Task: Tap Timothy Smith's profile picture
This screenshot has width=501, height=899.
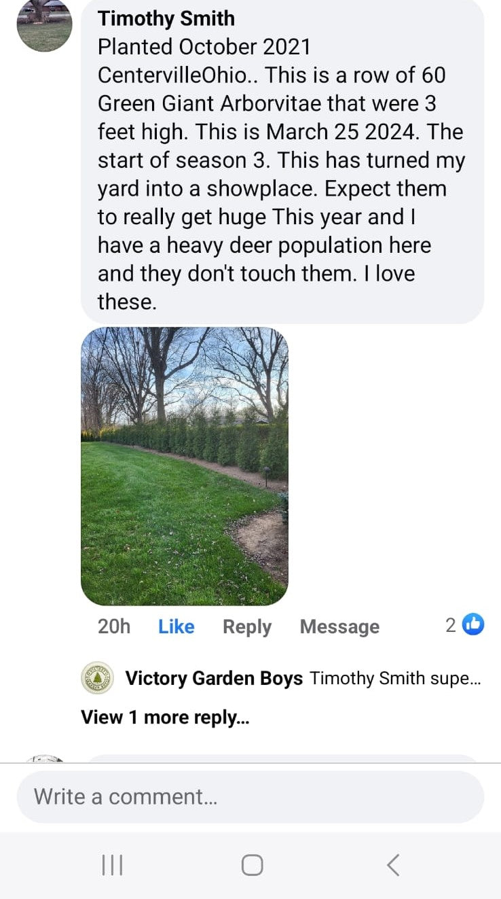Action: (44, 24)
